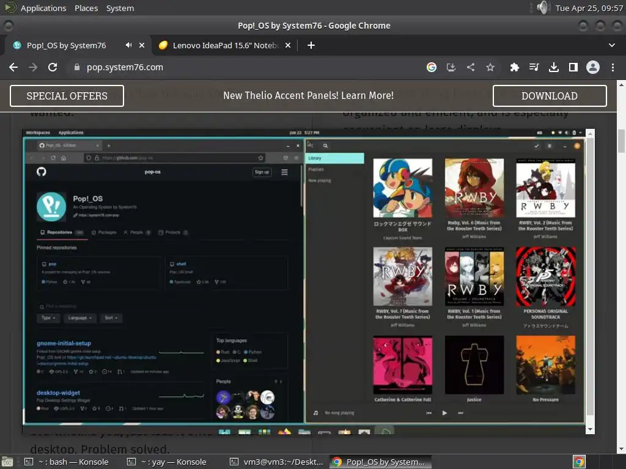Click Chrome icon in bottom-right tray
The width and height of the screenshot is (626, 469).
point(579,462)
